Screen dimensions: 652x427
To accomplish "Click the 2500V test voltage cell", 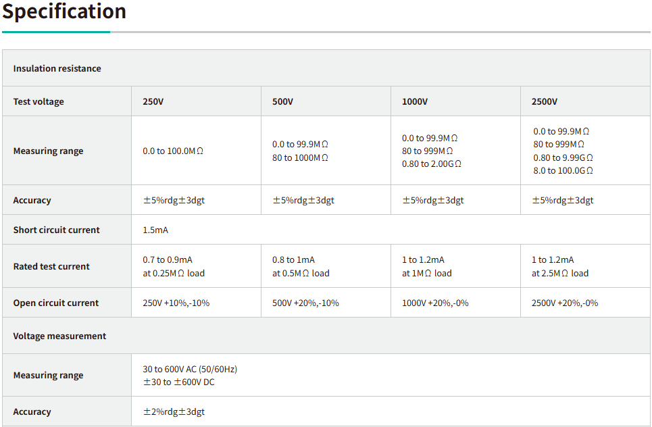I will pyautogui.click(x=545, y=101).
